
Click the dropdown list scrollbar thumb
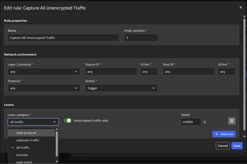(x=57, y=143)
